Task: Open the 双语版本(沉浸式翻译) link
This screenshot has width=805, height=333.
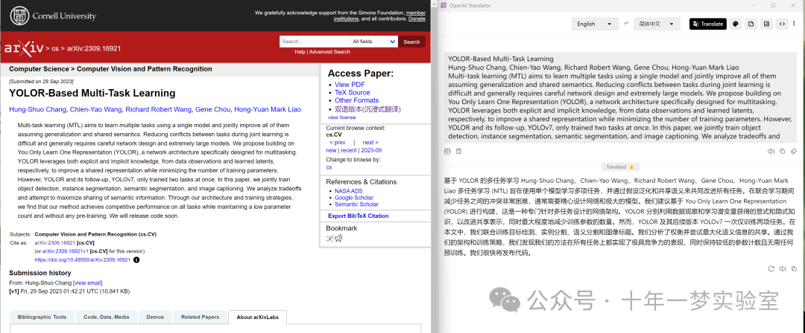Action: 367,109
